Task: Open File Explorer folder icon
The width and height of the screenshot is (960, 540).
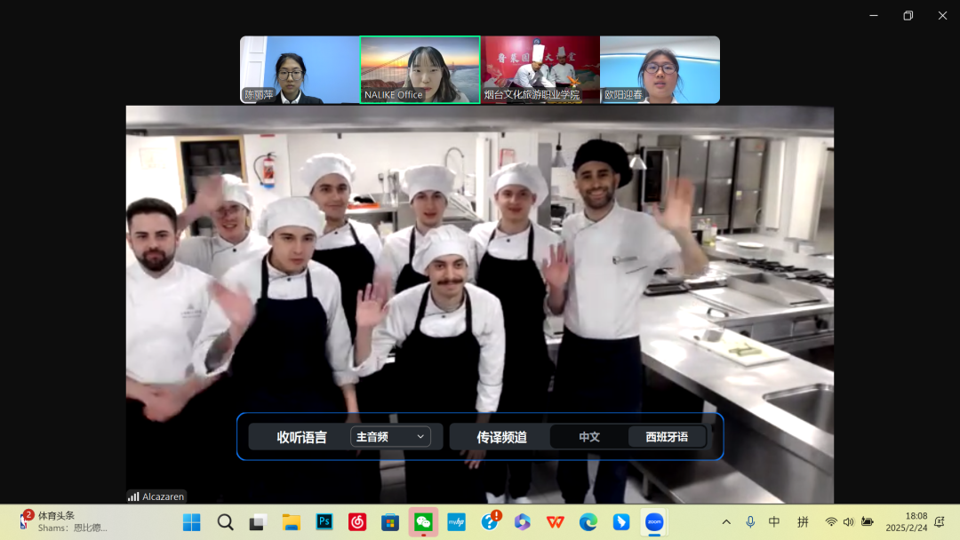Action: [291, 522]
